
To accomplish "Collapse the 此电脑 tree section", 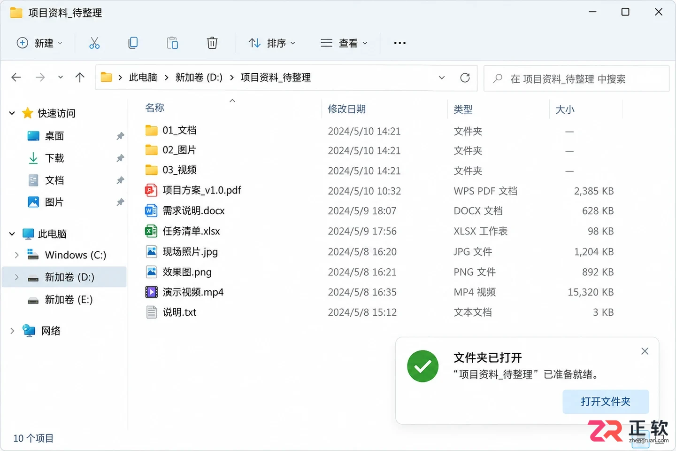I will click(x=12, y=234).
